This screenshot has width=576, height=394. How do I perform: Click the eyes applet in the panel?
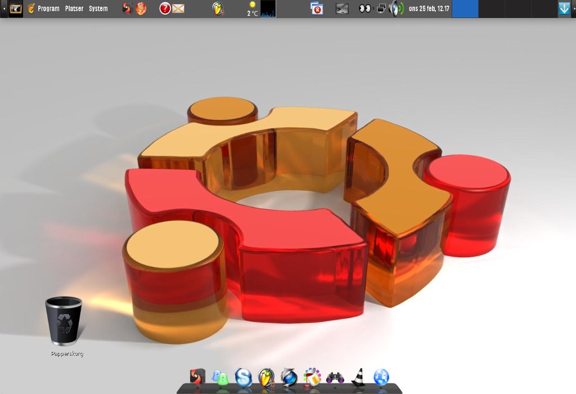coord(364,8)
